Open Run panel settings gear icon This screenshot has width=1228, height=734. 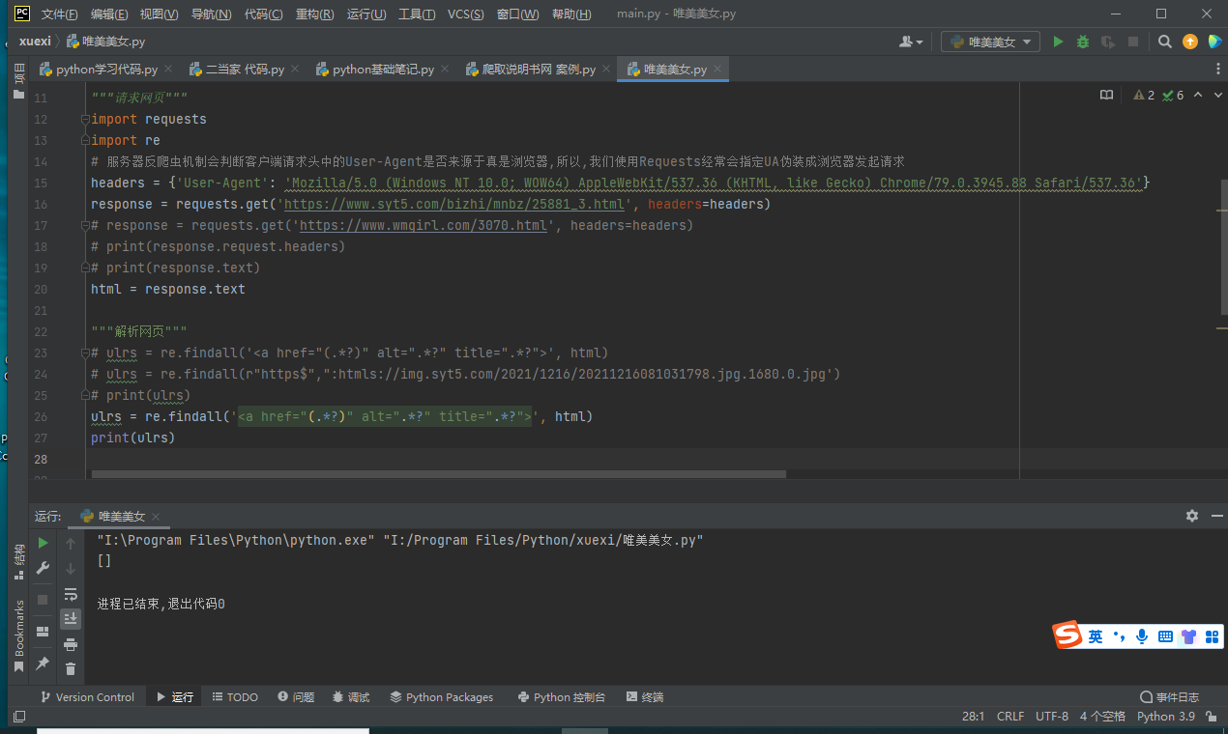[1192, 516]
